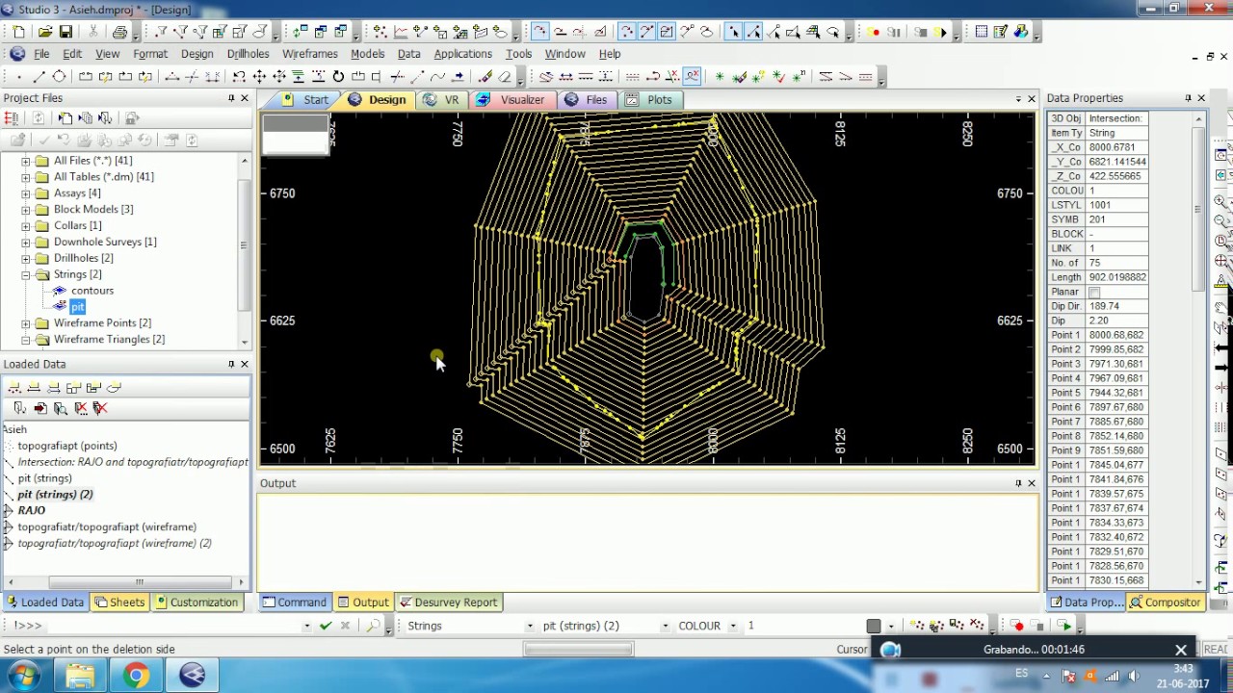Click the gray colour swatch in bottom bar
1233x693 pixels.
(x=874, y=626)
